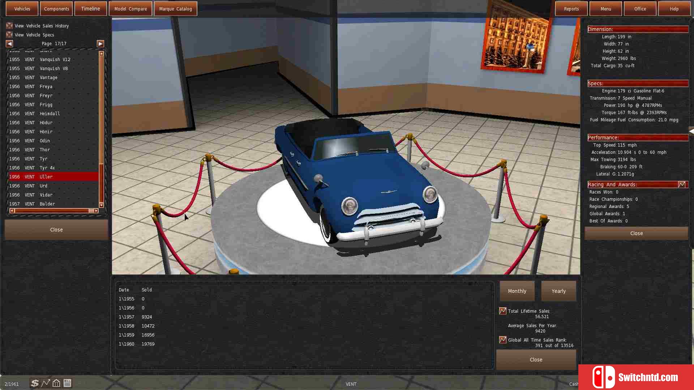The image size is (694, 390).
Task: Click the Dimension section header
Action: click(x=638, y=29)
